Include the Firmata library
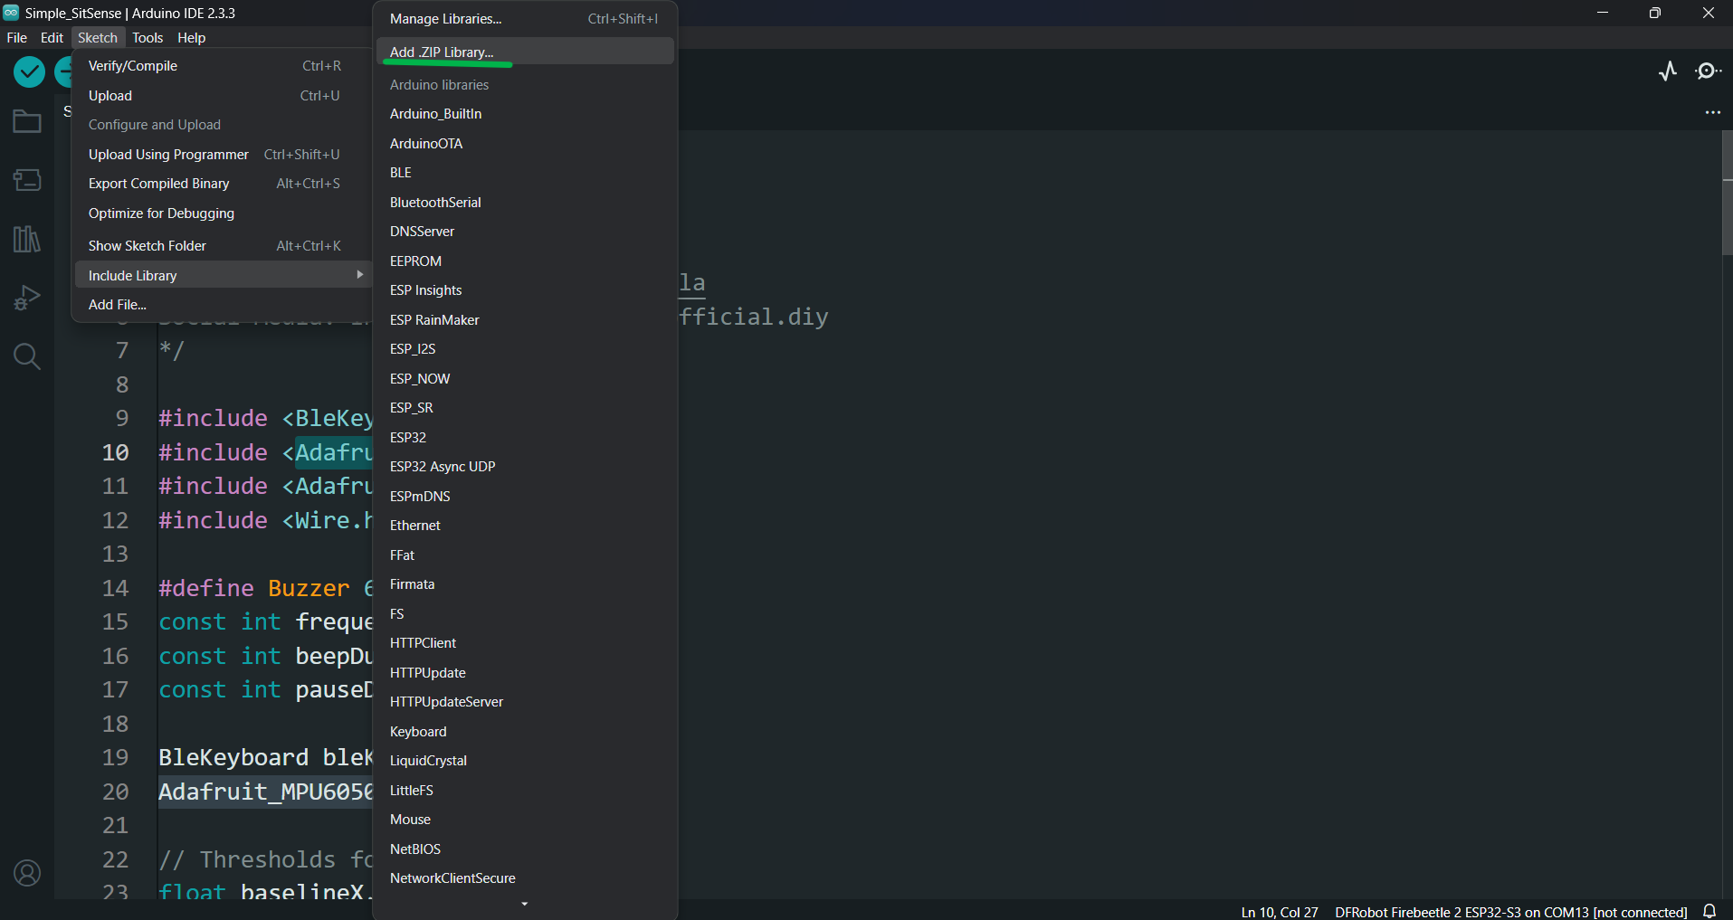The height and width of the screenshot is (920, 1733). pos(525,584)
